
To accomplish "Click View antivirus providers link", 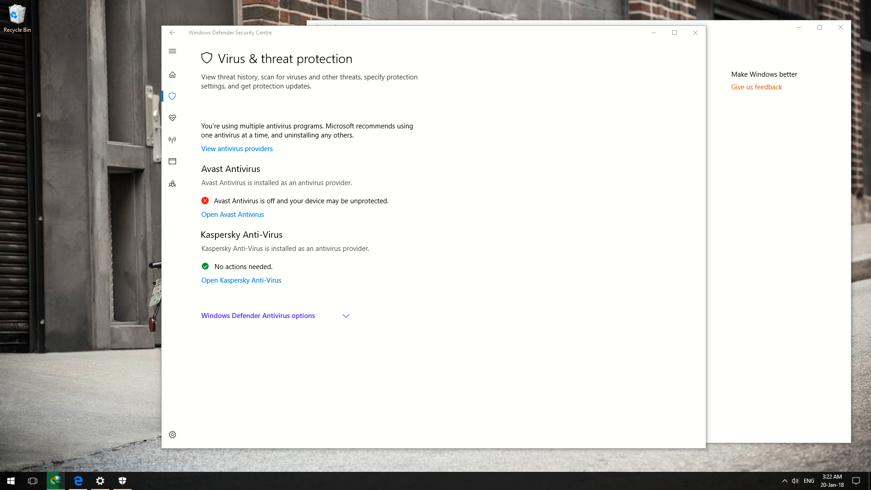I will click(x=237, y=149).
